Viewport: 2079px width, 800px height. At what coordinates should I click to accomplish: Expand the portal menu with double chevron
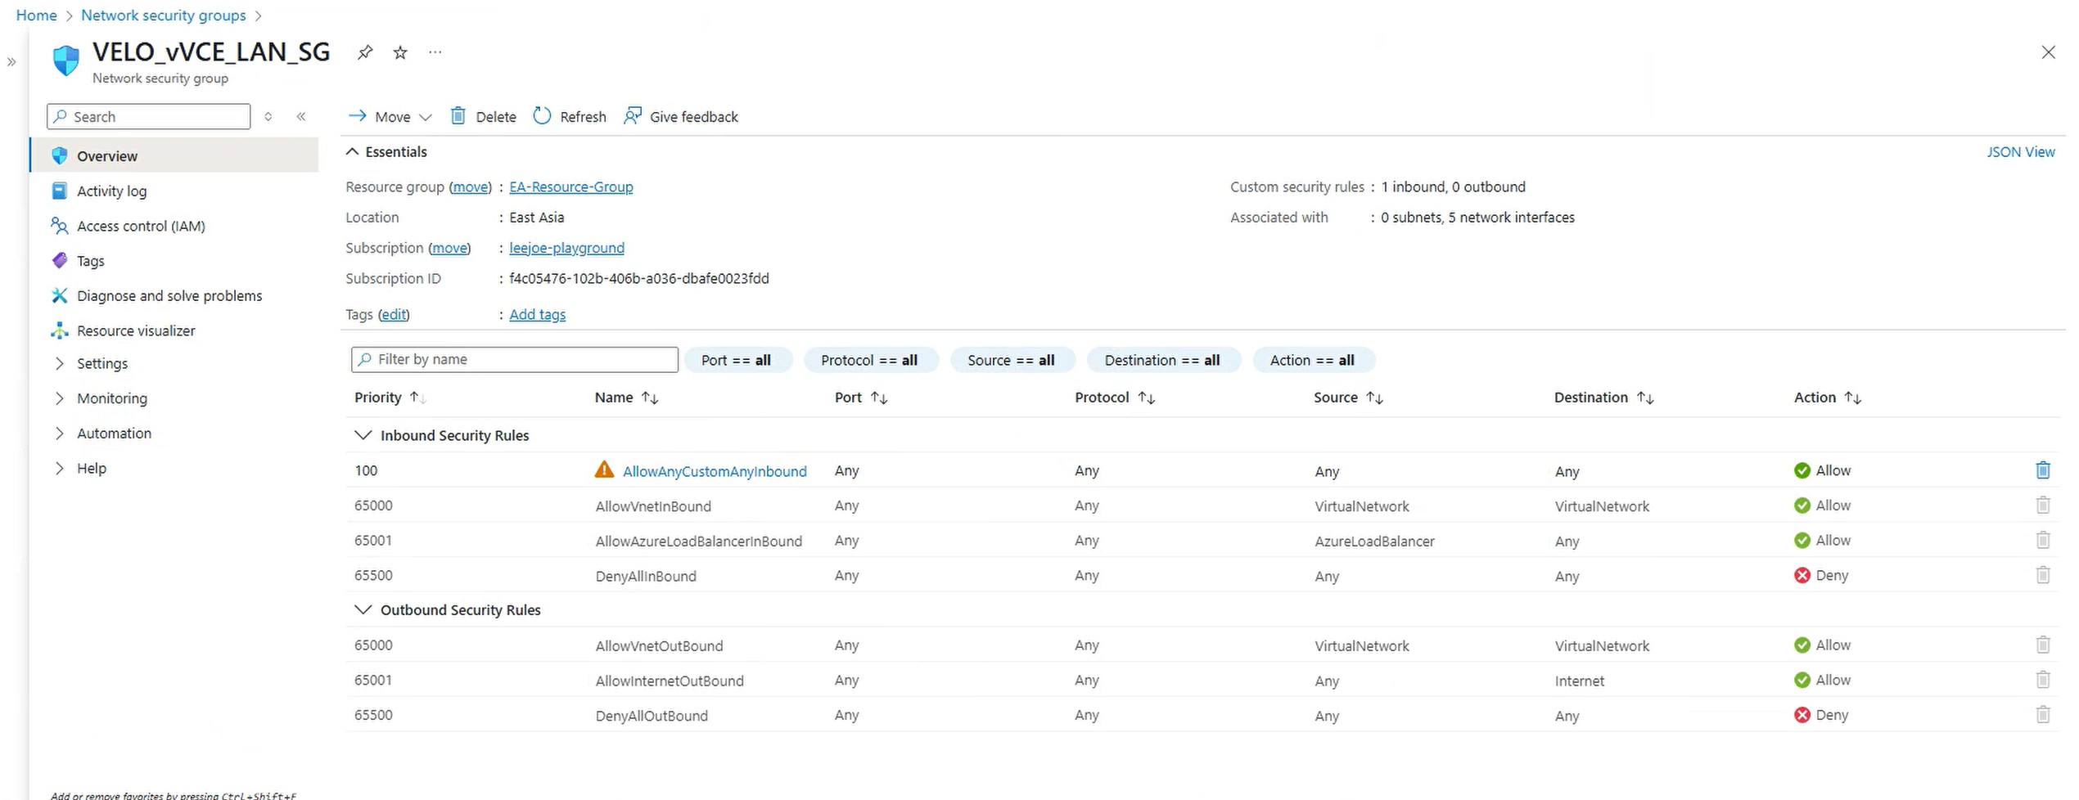(x=11, y=62)
